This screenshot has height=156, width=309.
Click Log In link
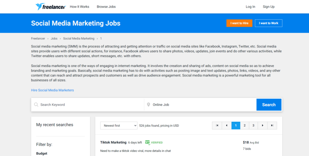click(x=250, y=7)
